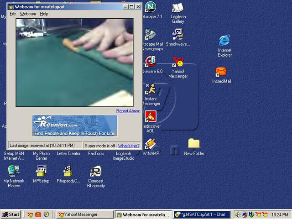Viewport: 292px width, 219px height.
Task: Click the My Photo Center label
Action: (42, 156)
